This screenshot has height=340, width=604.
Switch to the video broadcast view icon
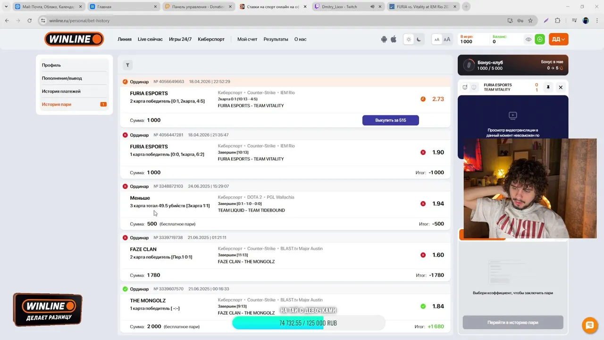474,87
